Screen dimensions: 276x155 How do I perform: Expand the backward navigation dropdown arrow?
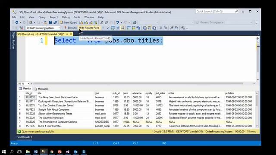20,22
